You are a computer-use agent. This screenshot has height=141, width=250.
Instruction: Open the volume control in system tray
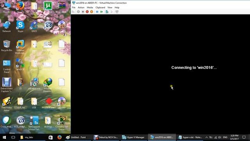coord(220,137)
